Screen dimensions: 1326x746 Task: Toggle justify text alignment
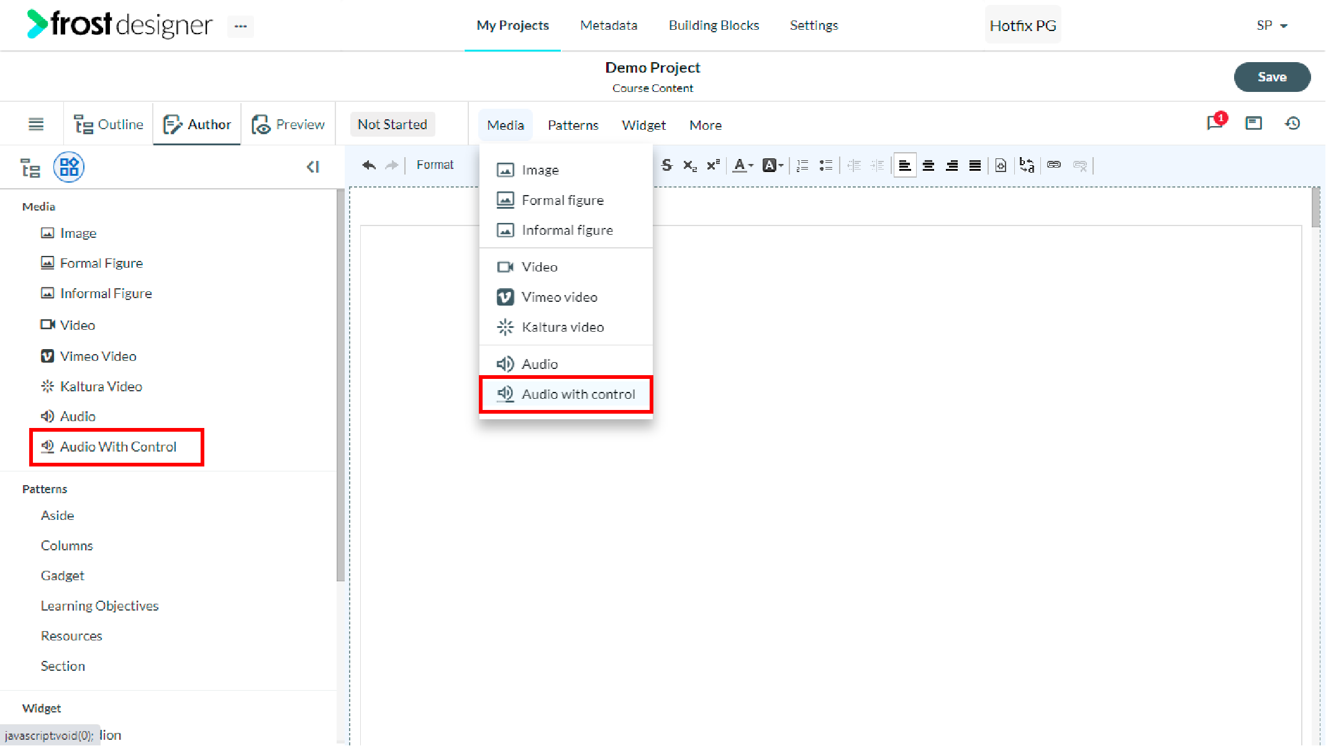click(975, 165)
